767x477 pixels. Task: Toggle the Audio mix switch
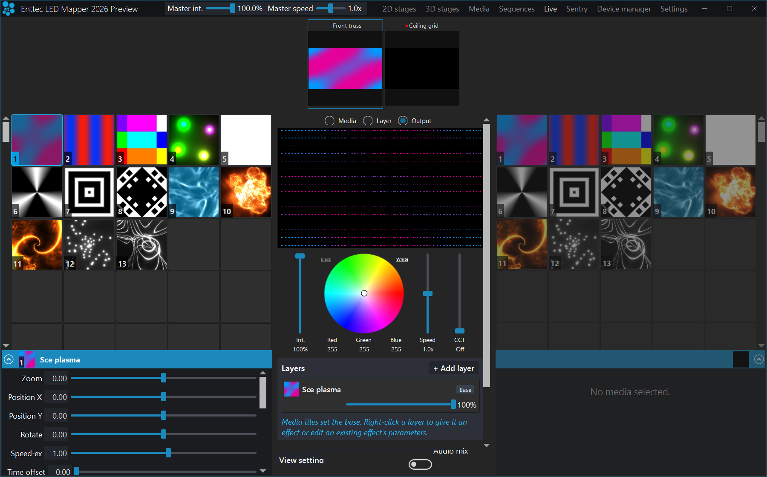tap(420, 464)
